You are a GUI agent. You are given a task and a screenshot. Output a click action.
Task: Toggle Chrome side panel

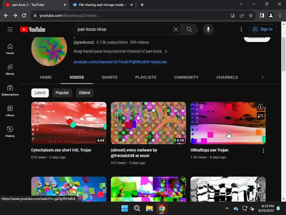[x=262, y=16]
